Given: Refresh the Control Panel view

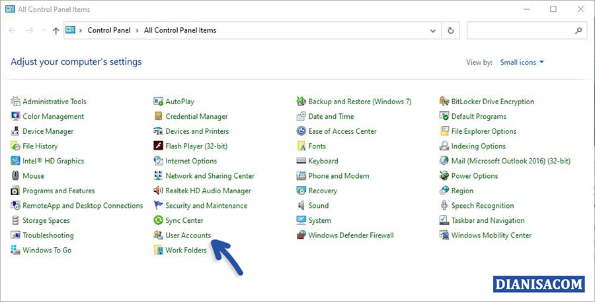Looking at the screenshot, I should pos(451,30).
